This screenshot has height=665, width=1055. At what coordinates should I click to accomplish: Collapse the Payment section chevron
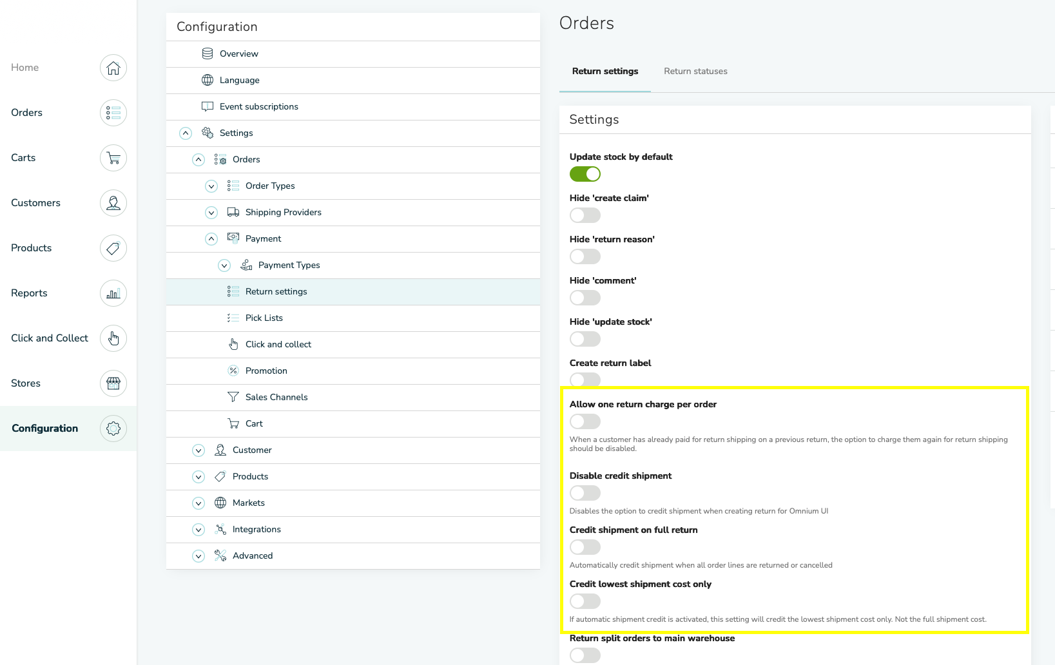[x=211, y=239]
